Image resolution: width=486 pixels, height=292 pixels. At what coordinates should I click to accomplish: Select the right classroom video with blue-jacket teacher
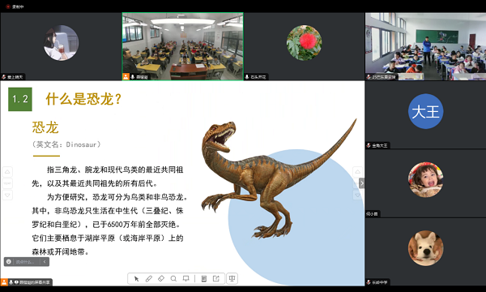(425, 46)
